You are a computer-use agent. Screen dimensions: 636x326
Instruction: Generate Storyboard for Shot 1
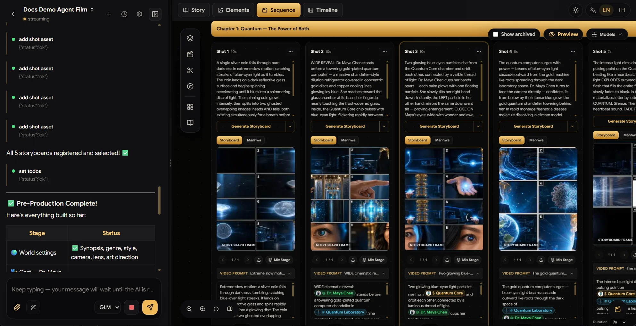coord(251,126)
